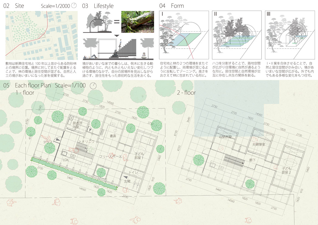Open the Site map image

[x=42, y=36]
